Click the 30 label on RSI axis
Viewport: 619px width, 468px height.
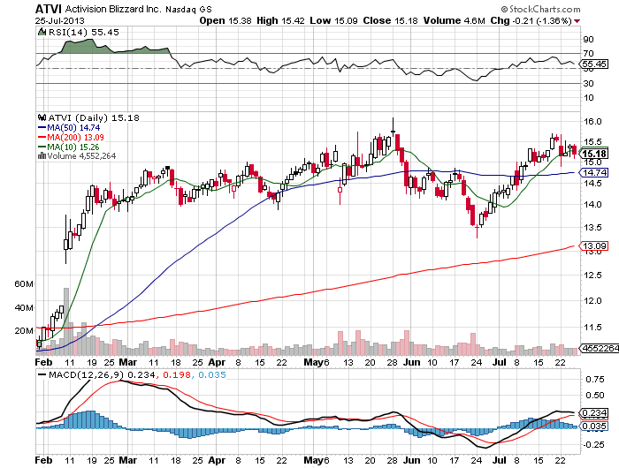point(588,83)
